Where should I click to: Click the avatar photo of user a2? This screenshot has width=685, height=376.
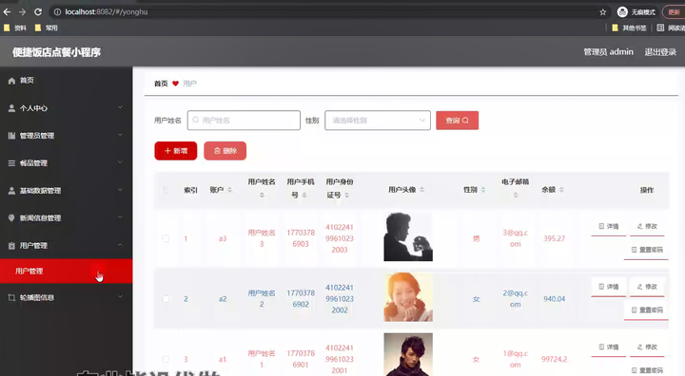pyautogui.click(x=408, y=297)
